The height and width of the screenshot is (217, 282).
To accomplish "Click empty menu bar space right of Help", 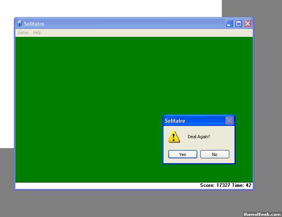I will point(139,32).
